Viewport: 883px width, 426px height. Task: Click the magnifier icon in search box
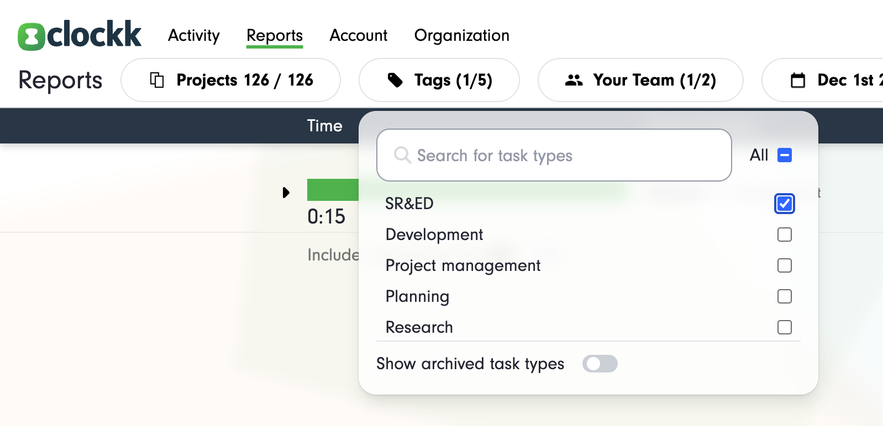tap(402, 155)
